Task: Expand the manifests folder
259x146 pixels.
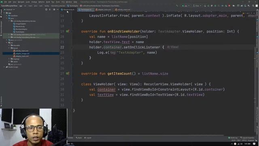Action: 7,16
